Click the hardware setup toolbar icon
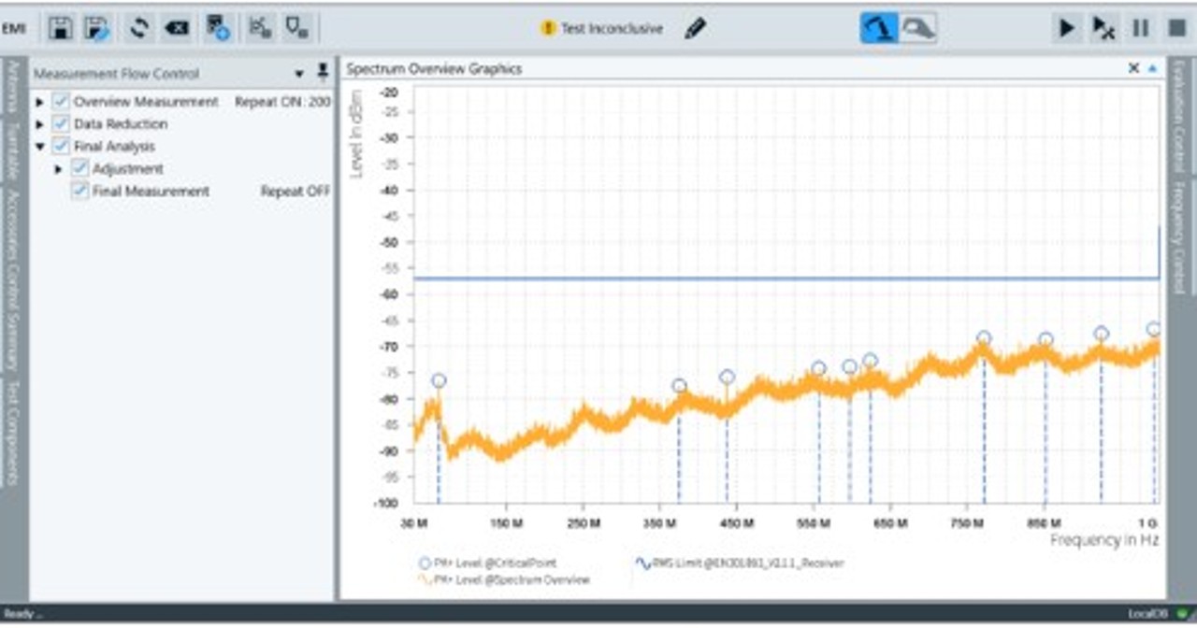The image size is (1197, 628). tap(260, 28)
